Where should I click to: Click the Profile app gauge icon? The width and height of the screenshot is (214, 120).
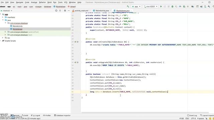pyautogui.click(x=180, y=7)
